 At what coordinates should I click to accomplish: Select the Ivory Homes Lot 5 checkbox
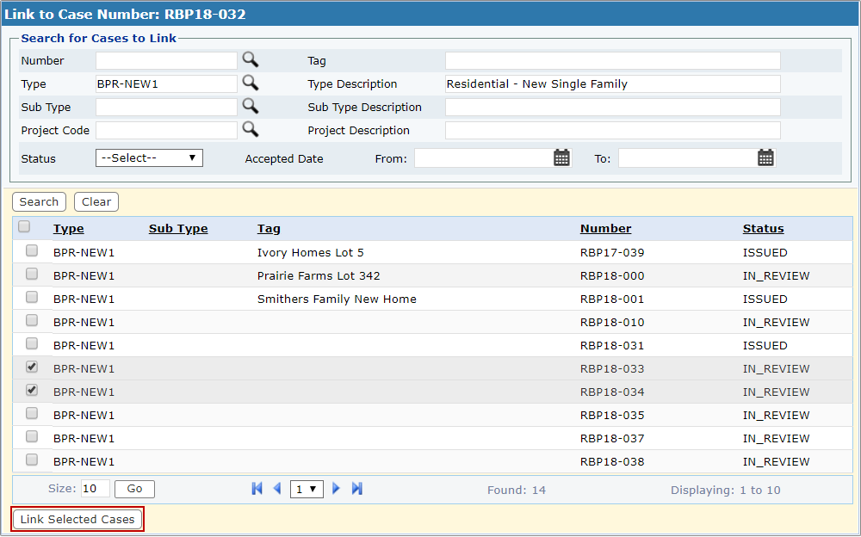pos(32,253)
